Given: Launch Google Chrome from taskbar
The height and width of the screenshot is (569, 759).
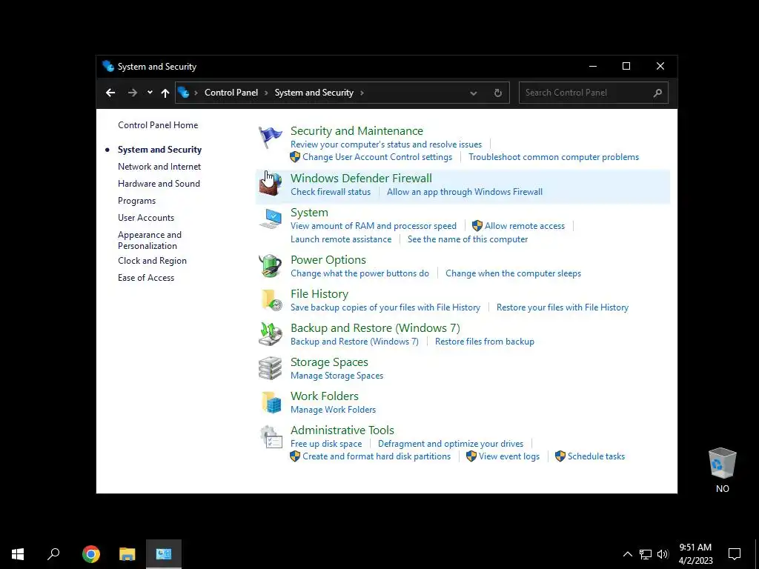Looking at the screenshot, I should 91,554.
